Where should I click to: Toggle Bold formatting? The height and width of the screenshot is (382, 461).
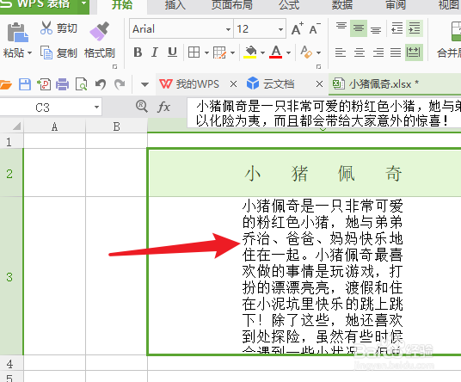coord(138,52)
